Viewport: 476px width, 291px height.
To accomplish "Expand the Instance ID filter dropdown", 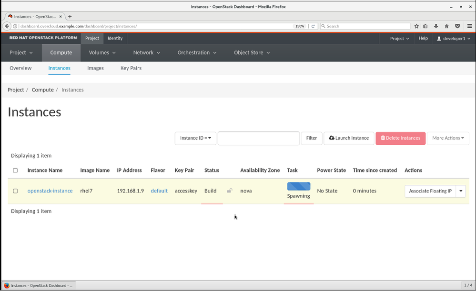I will click(x=195, y=138).
